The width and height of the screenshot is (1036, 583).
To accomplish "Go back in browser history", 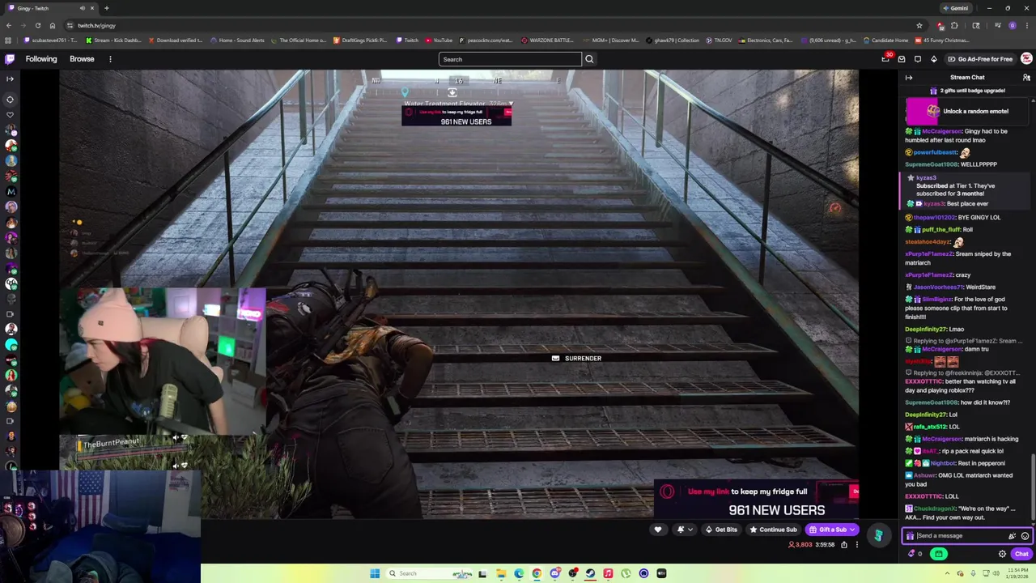I will pos(8,25).
